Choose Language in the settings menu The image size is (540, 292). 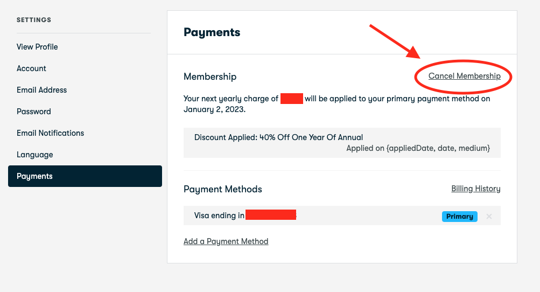click(x=35, y=155)
